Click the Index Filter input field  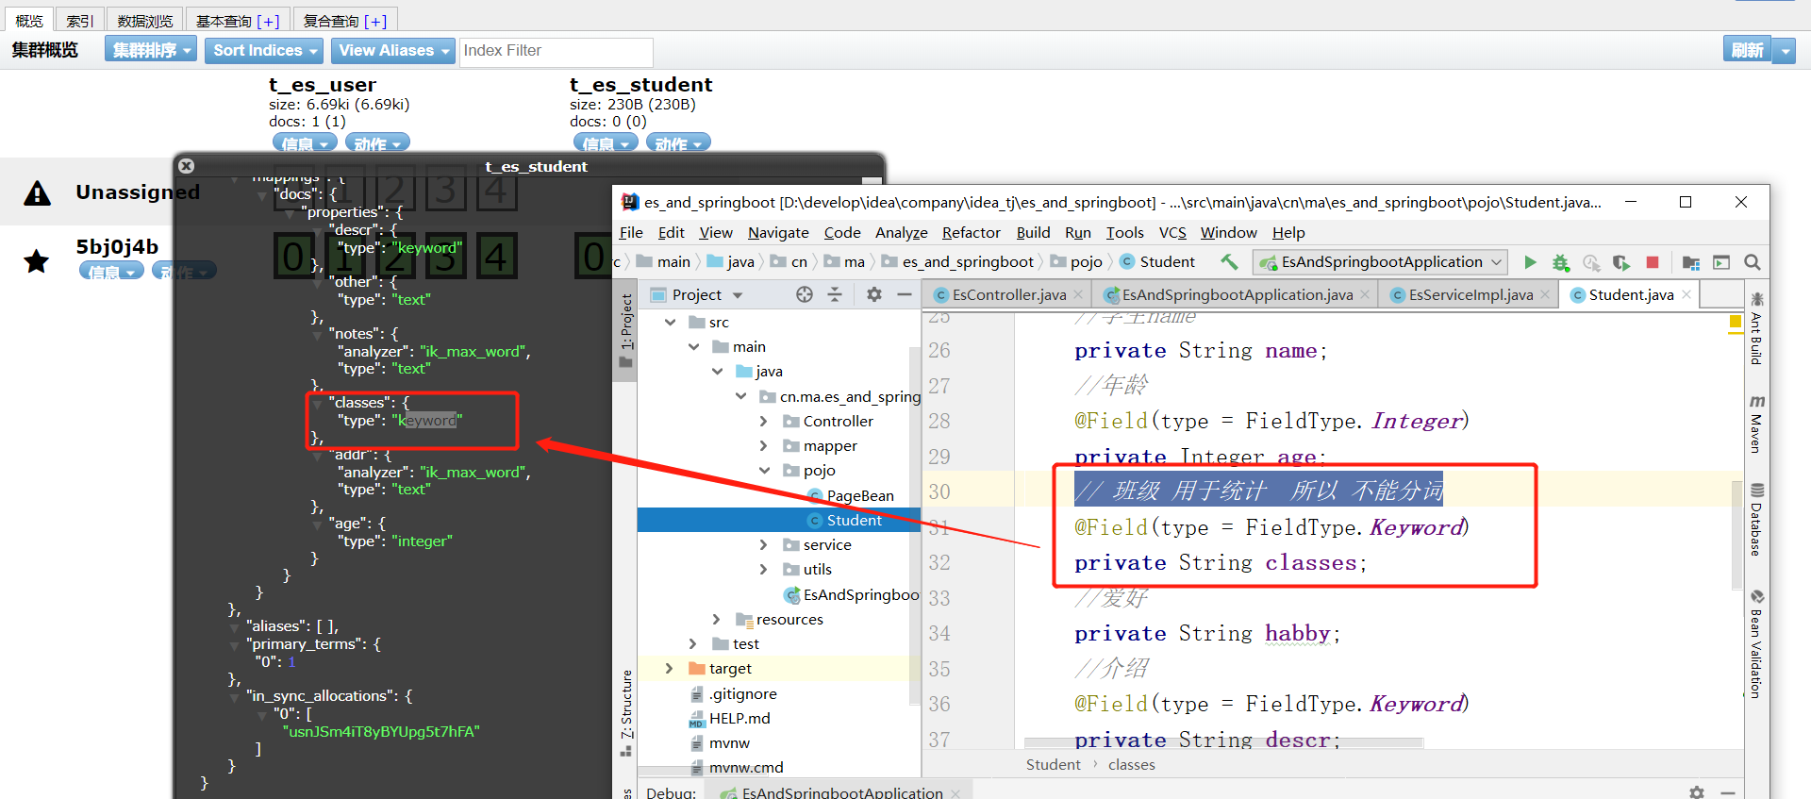pos(556,51)
